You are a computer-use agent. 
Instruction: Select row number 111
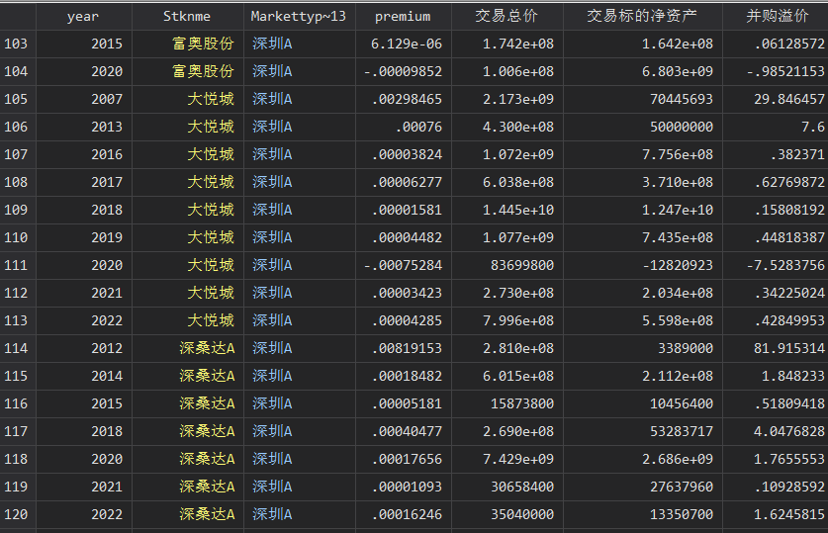click(17, 265)
